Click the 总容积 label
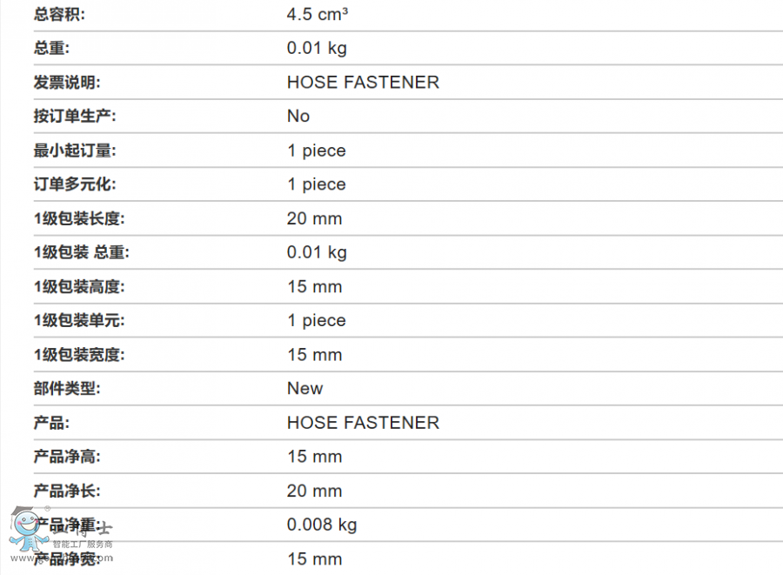 (x=60, y=15)
